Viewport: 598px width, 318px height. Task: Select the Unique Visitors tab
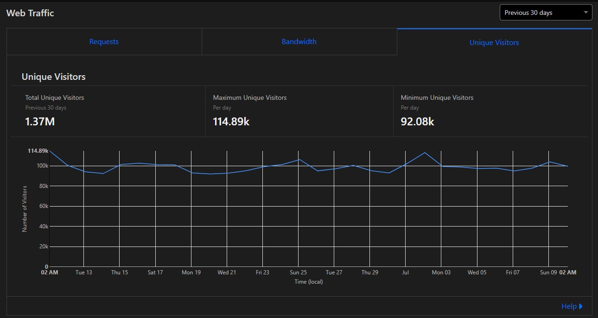pyautogui.click(x=494, y=42)
